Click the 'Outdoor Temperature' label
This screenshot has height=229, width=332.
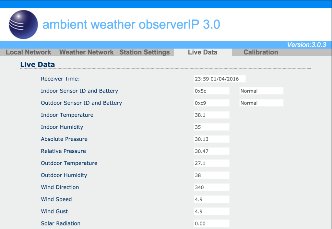click(x=69, y=163)
